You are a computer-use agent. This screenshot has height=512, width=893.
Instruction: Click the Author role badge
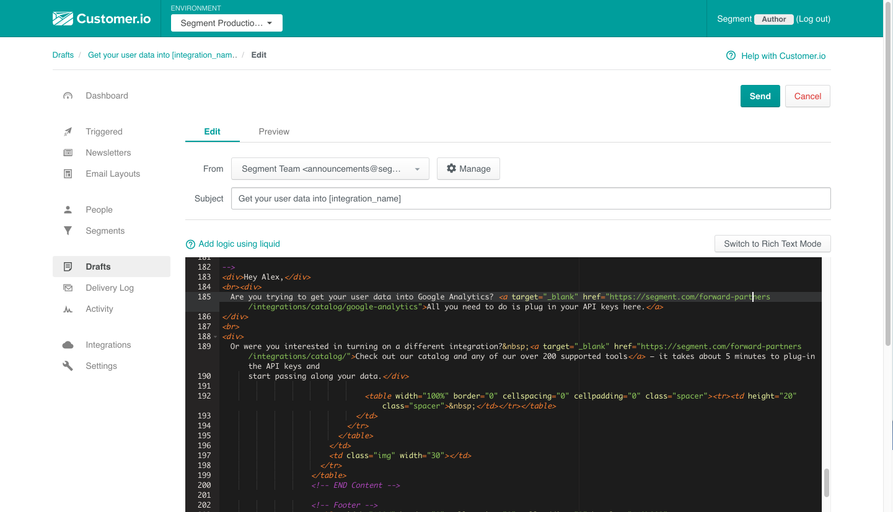point(774,19)
